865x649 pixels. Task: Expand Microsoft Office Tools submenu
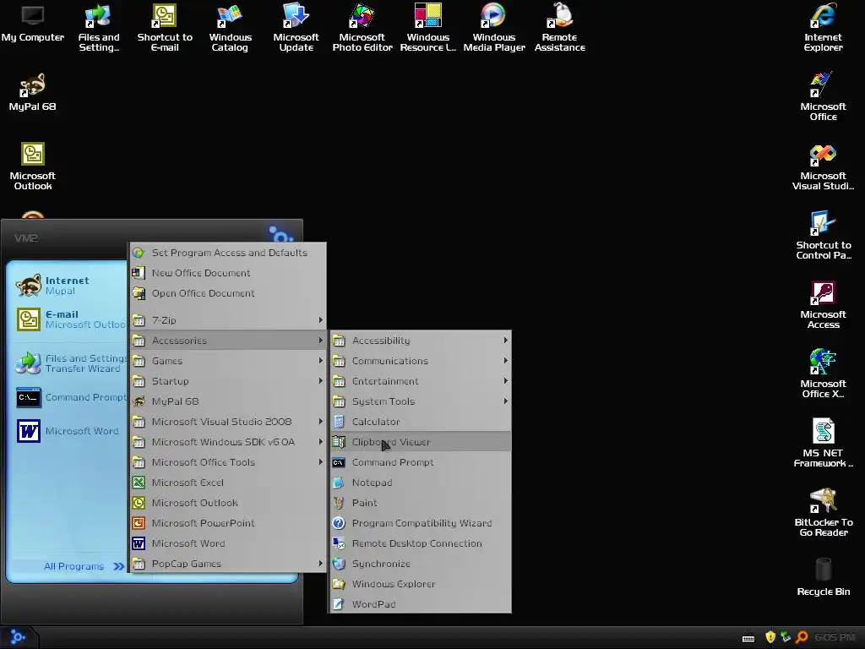tap(228, 462)
